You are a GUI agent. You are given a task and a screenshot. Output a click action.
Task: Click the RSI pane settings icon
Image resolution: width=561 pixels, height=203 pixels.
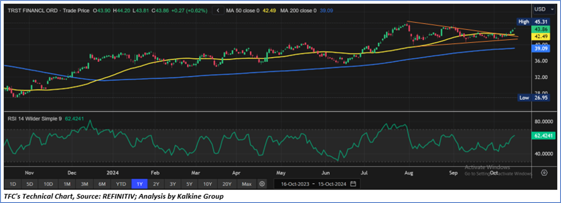(x=544, y=173)
